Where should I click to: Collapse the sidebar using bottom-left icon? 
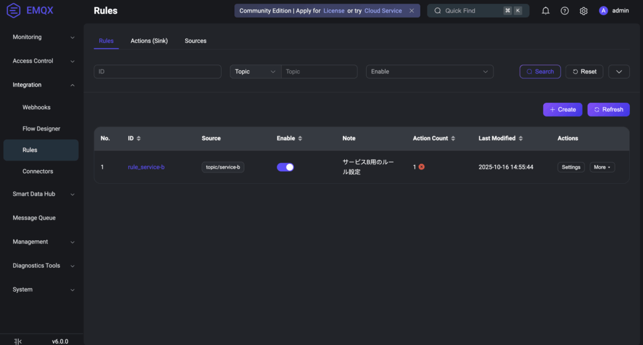pos(18,341)
